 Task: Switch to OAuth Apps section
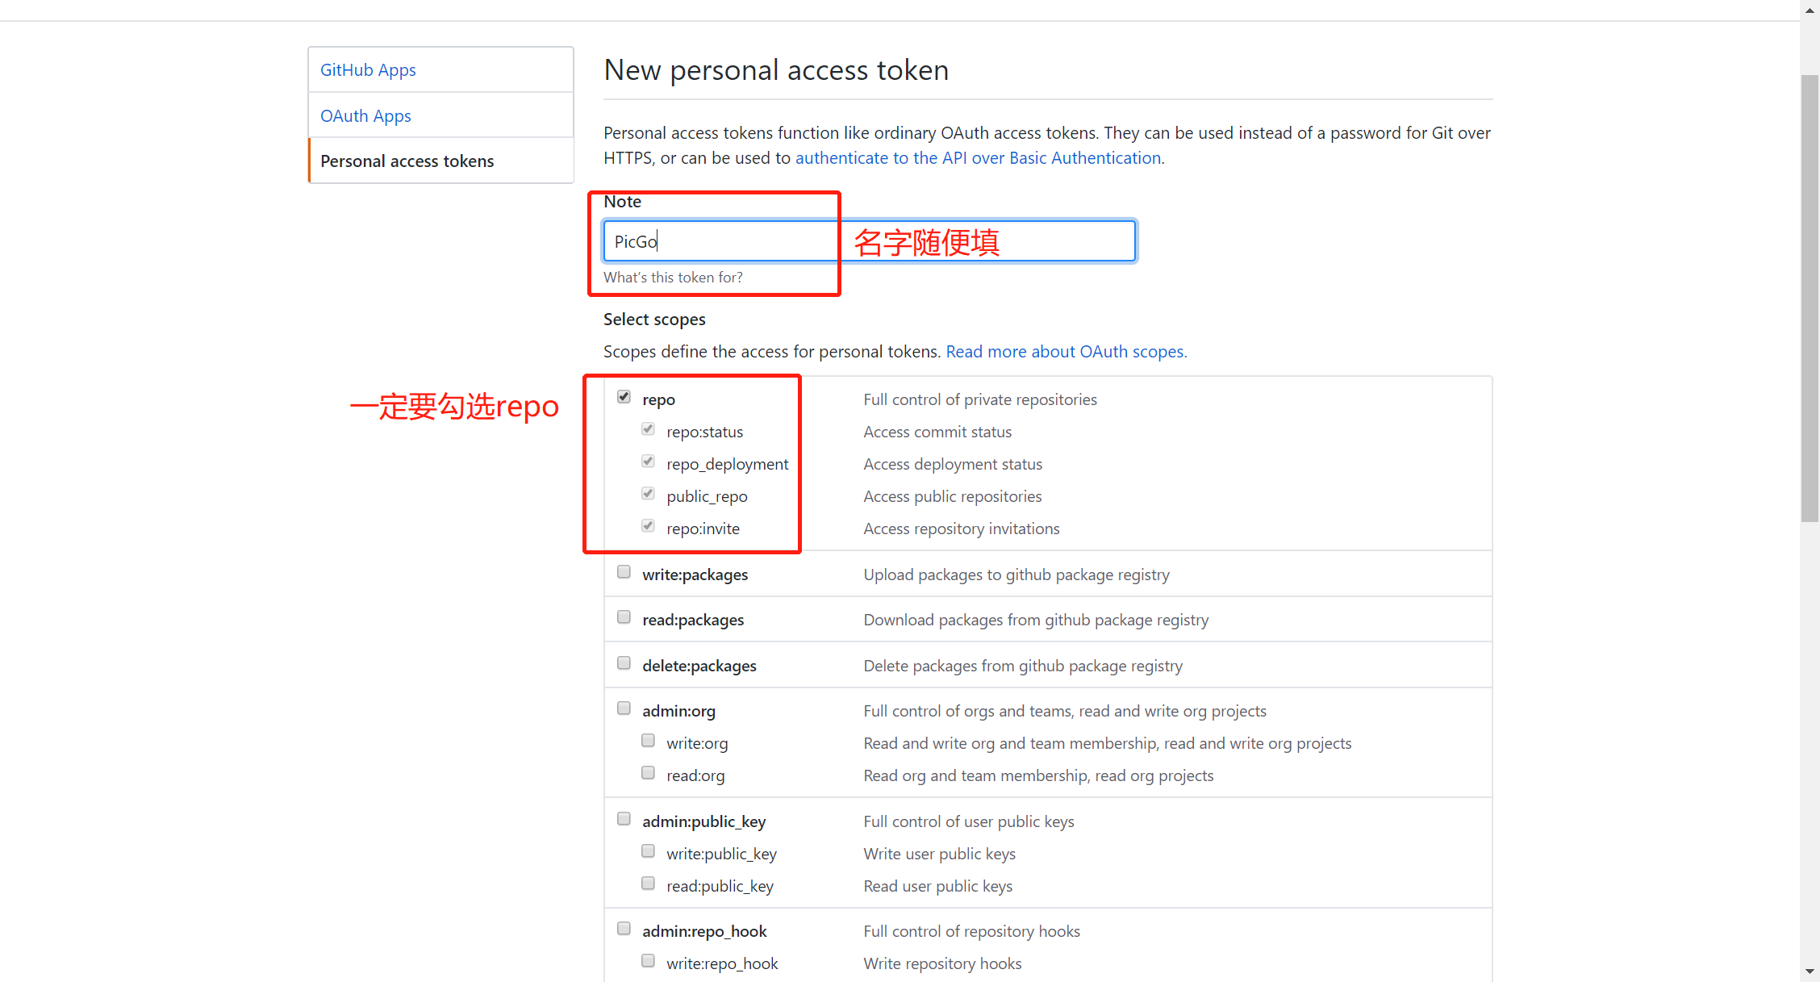click(440, 115)
